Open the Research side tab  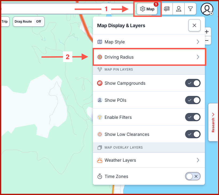point(213,122)
